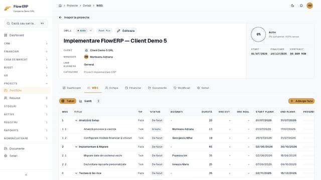The image size is (321, 180).
Task: Click the Ionescu Maria assignee chip
Action: pos(181,164)
